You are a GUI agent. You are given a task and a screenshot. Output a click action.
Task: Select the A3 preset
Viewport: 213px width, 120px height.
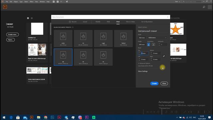pyautogui.click(x=63, y=57)
